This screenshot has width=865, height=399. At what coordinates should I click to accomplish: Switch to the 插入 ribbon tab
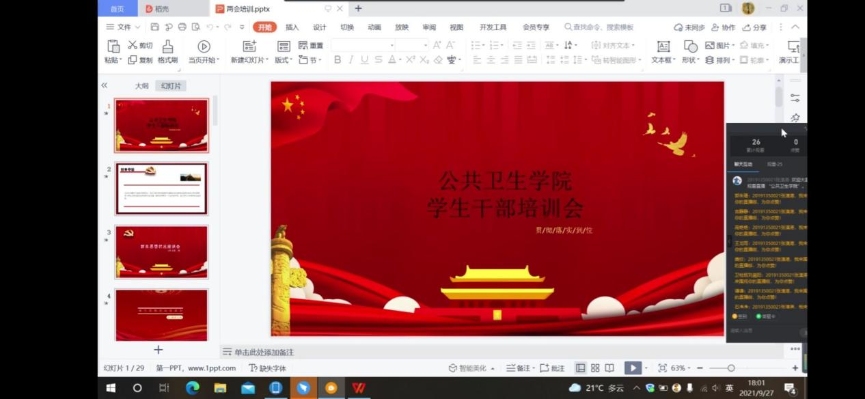pos(292,27)
